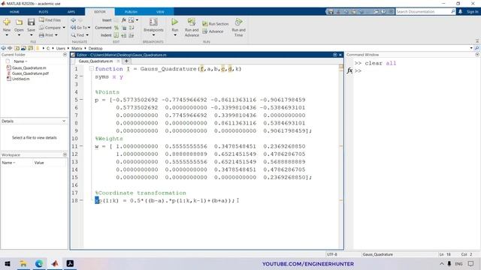This screenshot has height=270, width=481.
Task: Open File Explorer from taskbar
Action: click(23, 263)
